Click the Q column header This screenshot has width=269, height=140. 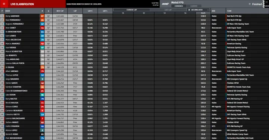48,11
